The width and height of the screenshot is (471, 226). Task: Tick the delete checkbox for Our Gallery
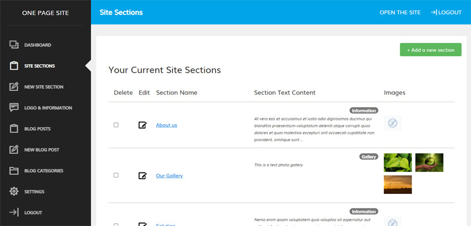116,175
